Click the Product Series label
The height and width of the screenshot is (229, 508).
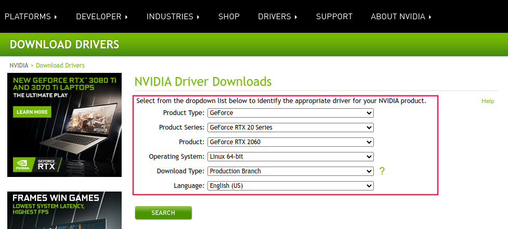pyautogui.click(x=182, y=128)
